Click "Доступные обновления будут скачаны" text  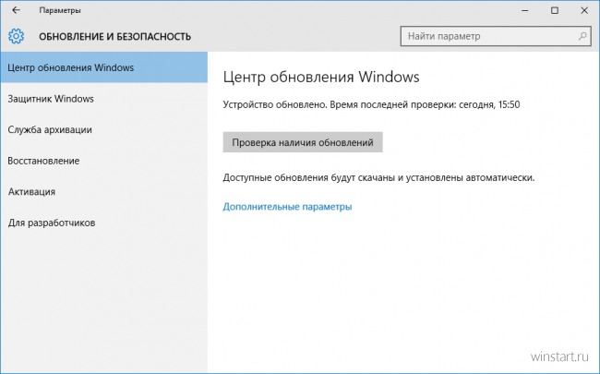[x=308, y=177]
